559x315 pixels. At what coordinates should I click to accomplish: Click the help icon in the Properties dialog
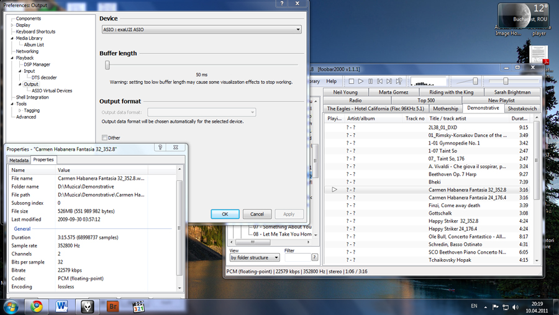[x=160, y=148]
